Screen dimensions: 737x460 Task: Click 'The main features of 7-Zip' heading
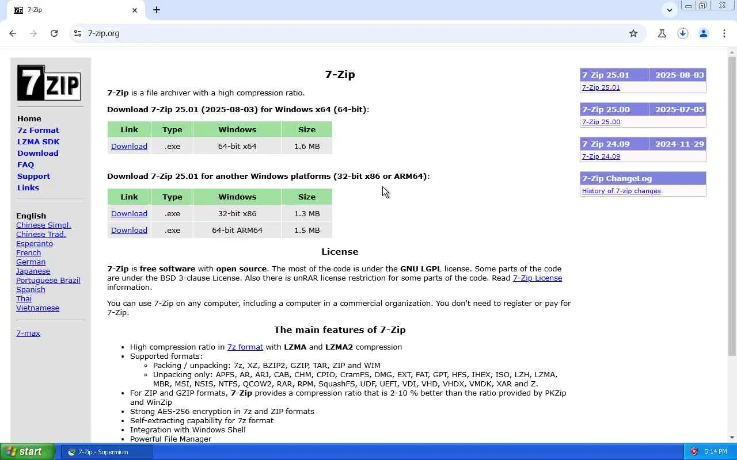pos(340,329)
